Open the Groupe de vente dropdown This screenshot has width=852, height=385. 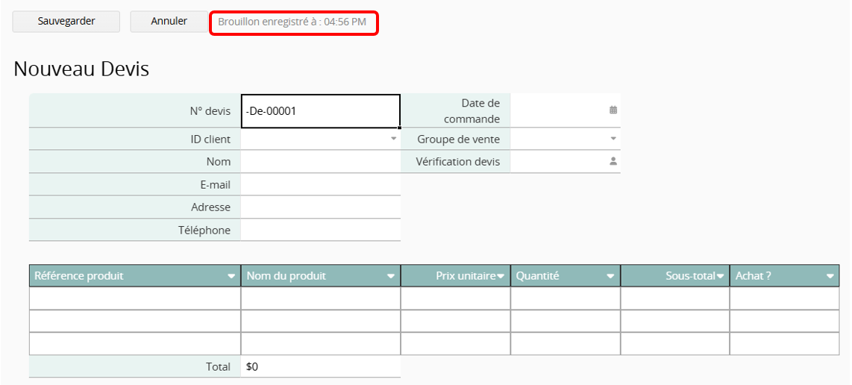613,139
